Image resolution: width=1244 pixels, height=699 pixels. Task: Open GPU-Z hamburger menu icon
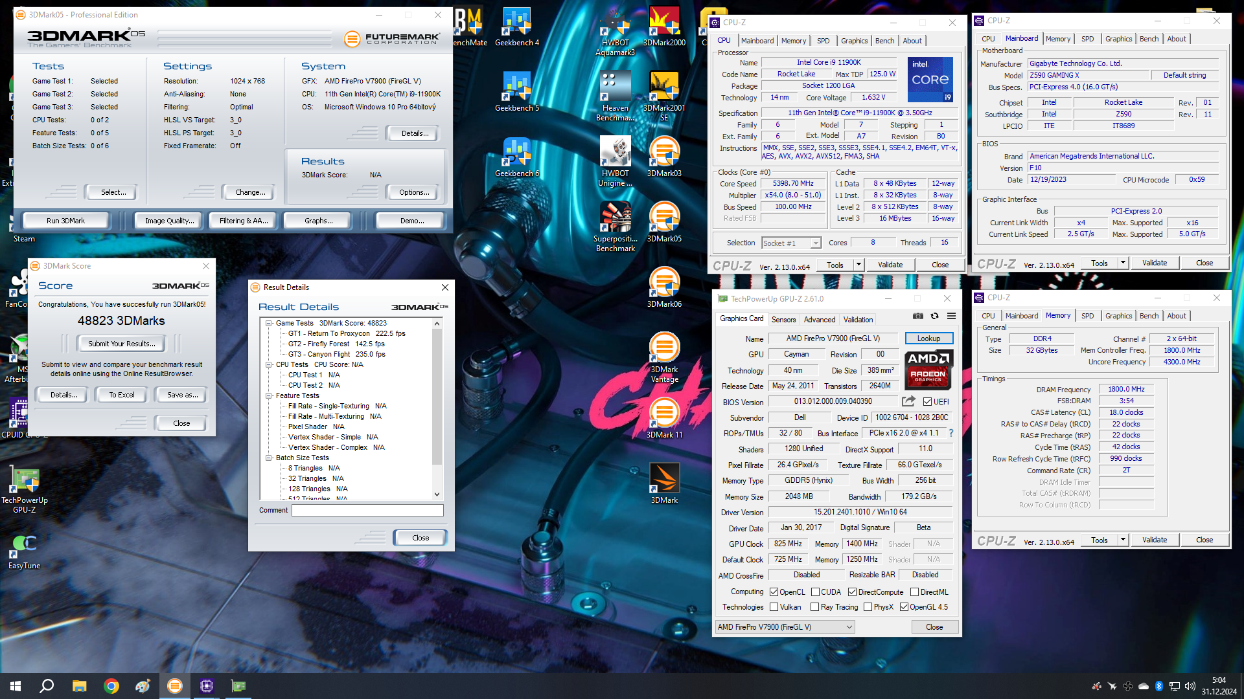point(951,316)
